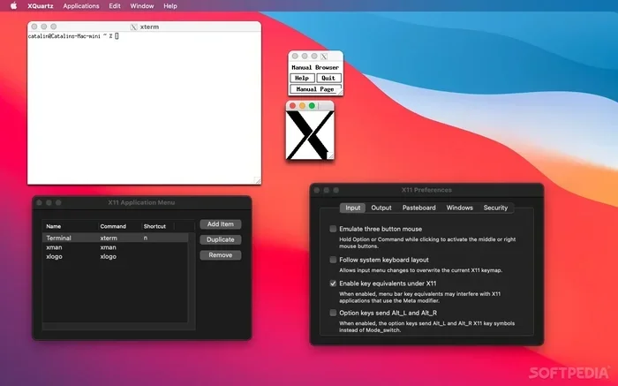Click the Name column header
Image resolution: width=618 pixels, height=386 pixels.
(54, 226)
